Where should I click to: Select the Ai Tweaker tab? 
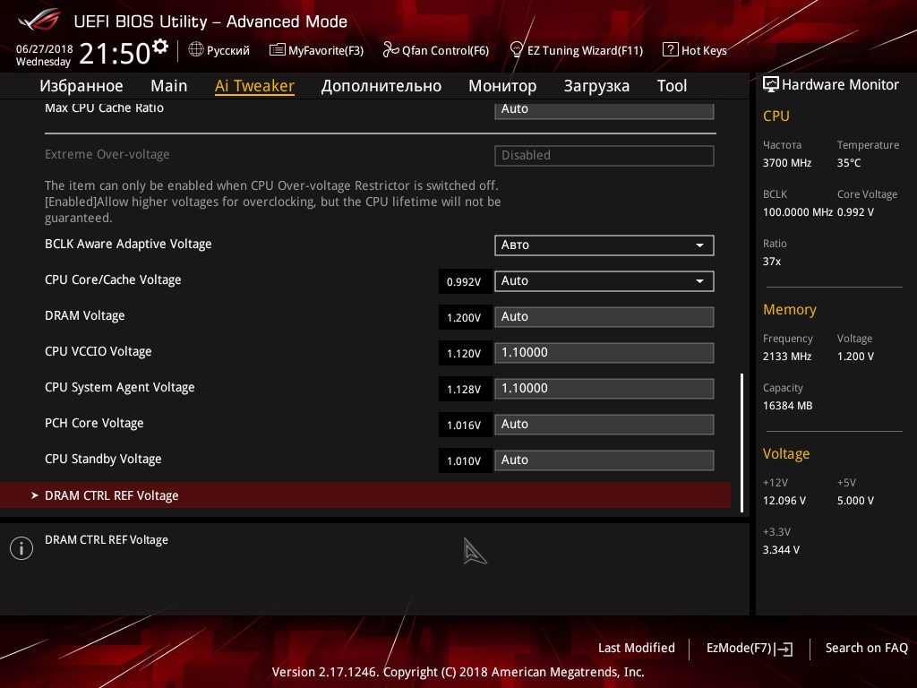point(254,86)
